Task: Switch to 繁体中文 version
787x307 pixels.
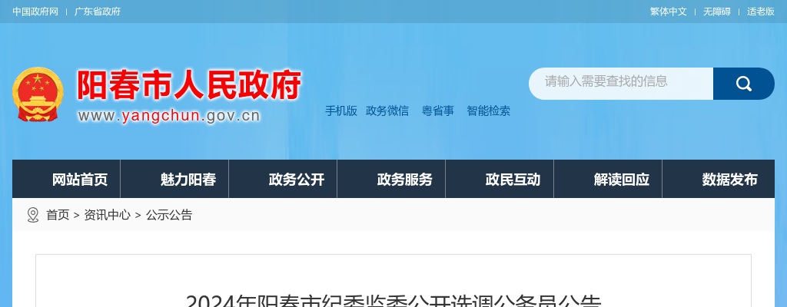Action: (668, 12)
